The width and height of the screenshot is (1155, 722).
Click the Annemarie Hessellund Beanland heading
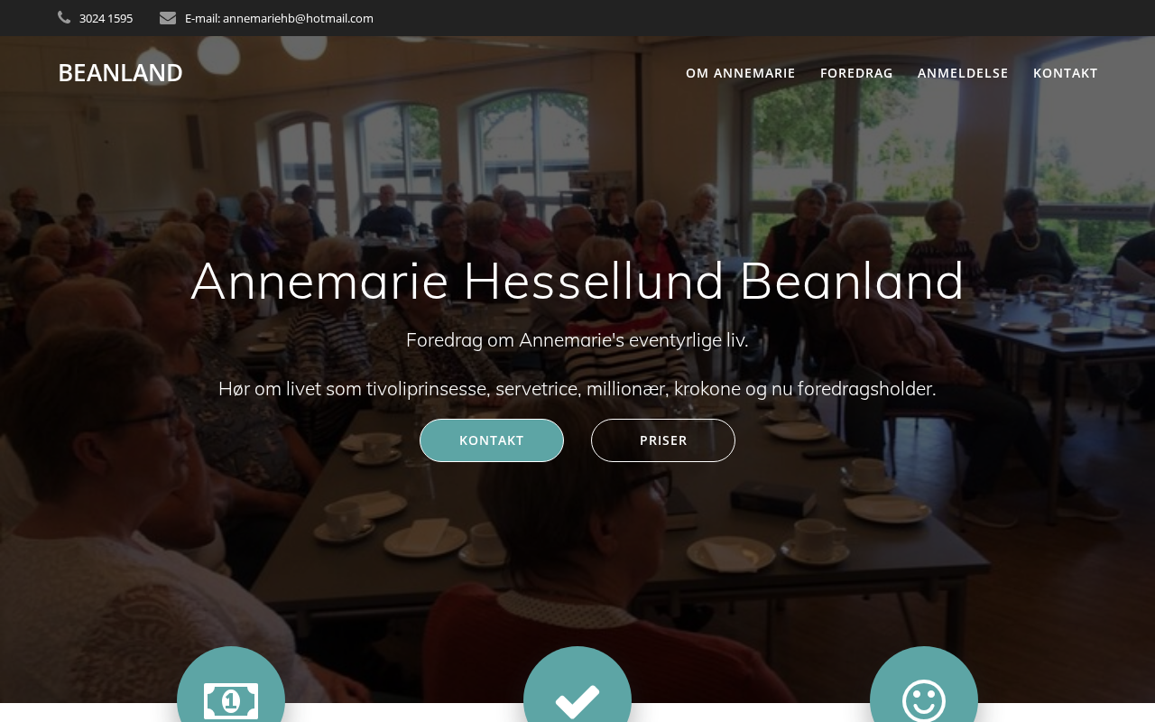point(577,280)
